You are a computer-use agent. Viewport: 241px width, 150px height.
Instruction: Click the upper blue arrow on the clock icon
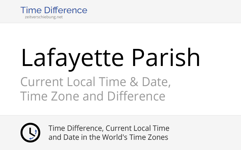click(36, 132)
